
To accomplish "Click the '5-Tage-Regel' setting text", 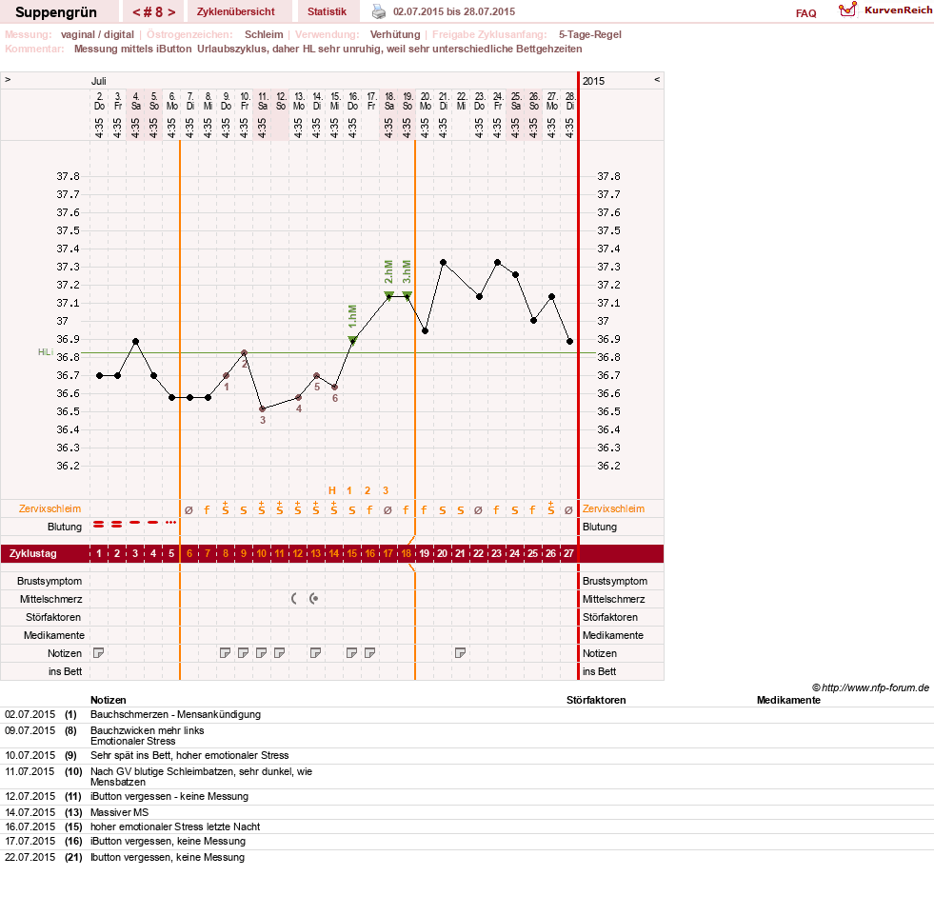I will point(589,34).
